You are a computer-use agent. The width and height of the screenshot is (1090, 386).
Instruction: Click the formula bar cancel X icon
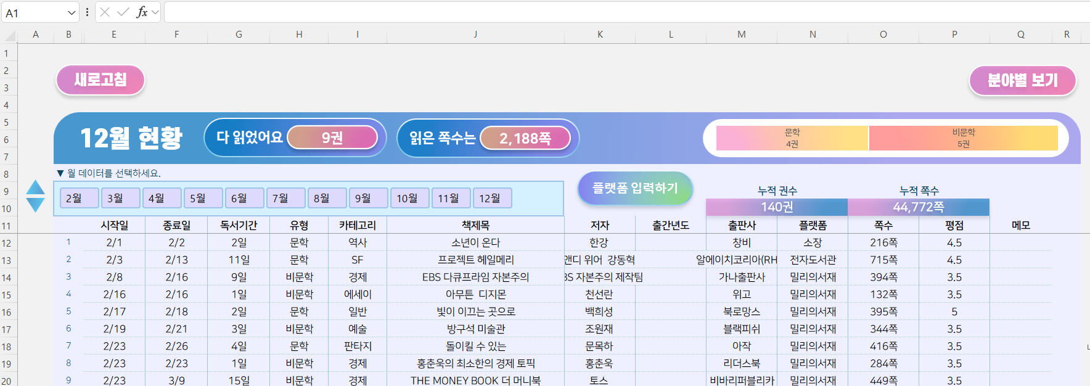pos(105,12)
